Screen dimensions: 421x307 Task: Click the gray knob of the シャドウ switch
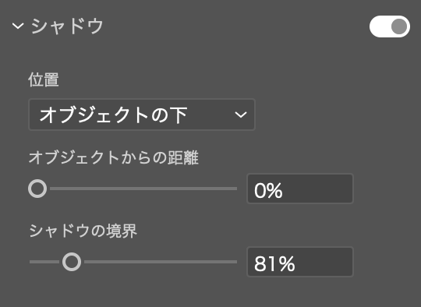click(x=399, y=26)
